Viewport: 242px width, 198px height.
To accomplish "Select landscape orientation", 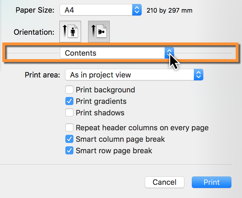I will point(99,32).
